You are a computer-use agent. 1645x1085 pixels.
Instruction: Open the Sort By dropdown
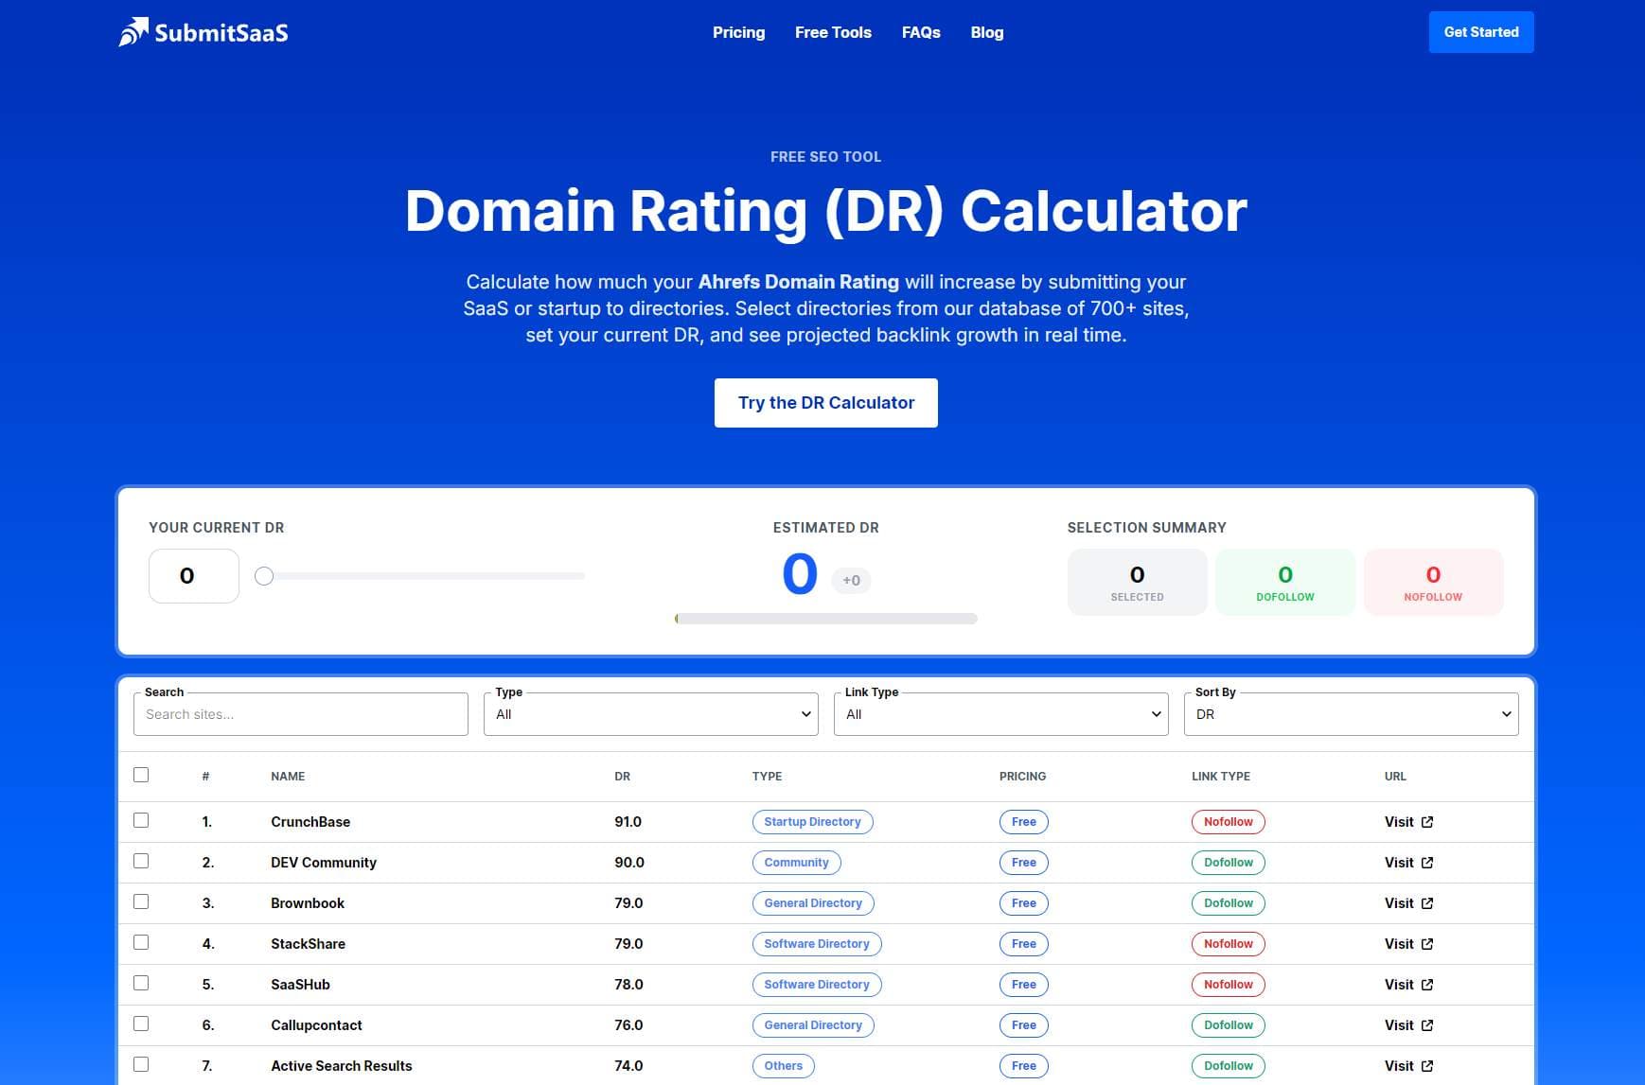(1351, 713)
